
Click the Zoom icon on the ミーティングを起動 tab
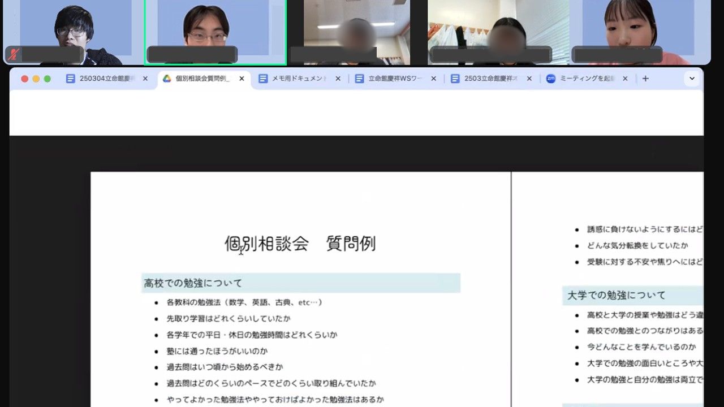click(x=550, y=79)
